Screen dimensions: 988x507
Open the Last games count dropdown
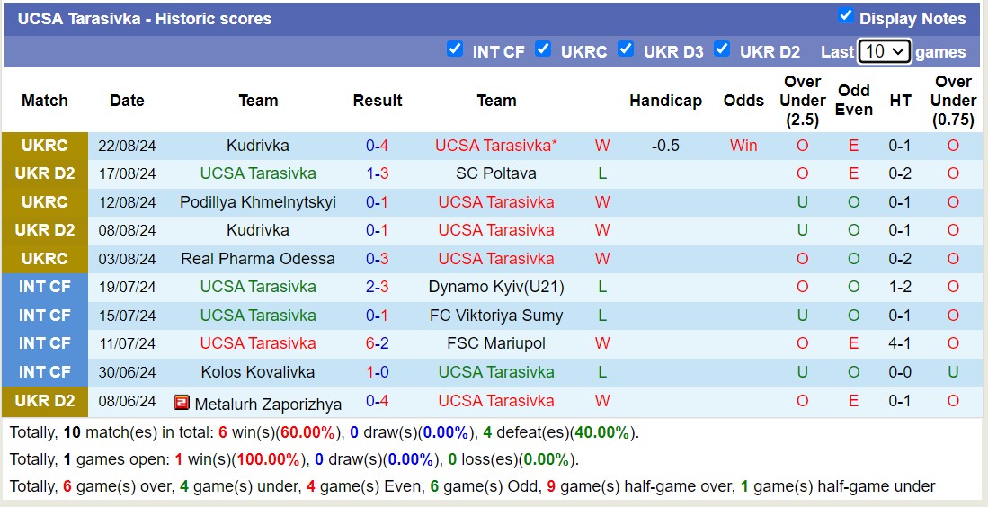pos(885,51)
